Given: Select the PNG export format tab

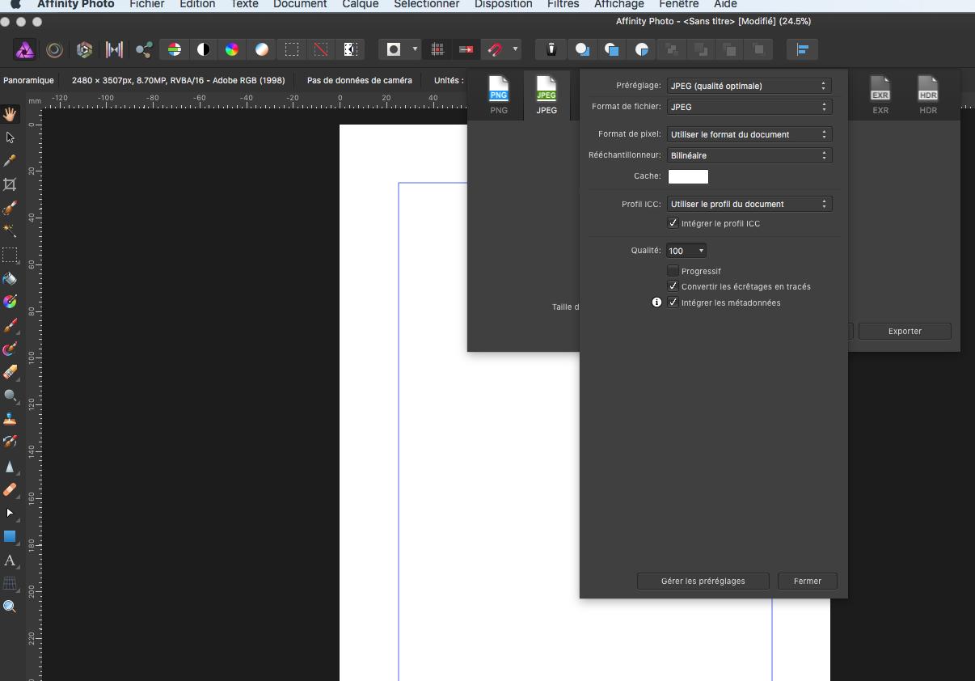Looking at the screenshot, I should pyautogui.click(x=499, y=95).
